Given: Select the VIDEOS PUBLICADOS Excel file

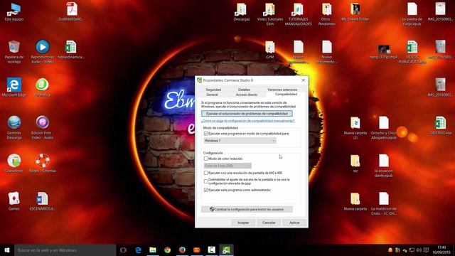Looking at the screenshot, I should coord(412,52).
